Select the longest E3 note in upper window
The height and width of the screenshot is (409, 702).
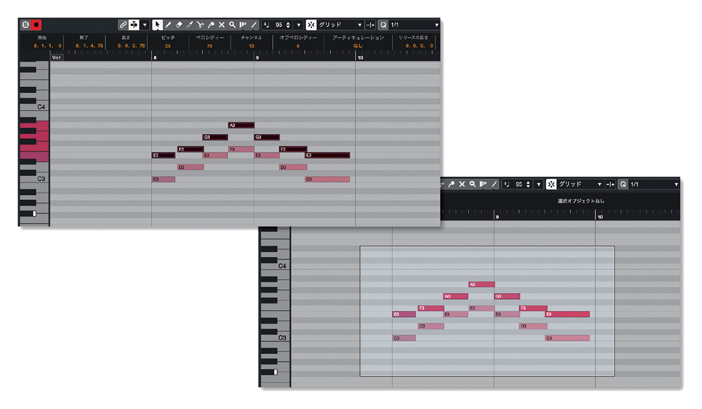tap(328, 155)
